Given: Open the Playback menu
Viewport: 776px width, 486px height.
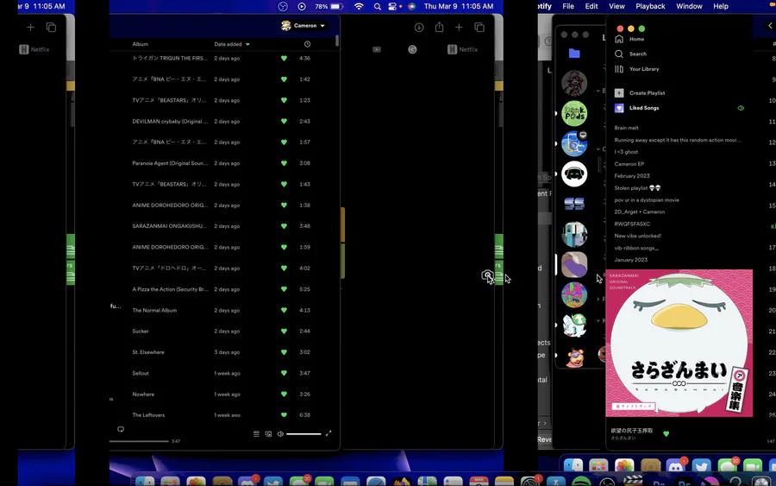Looking at the screenshot, I should [x=650, y=6].
